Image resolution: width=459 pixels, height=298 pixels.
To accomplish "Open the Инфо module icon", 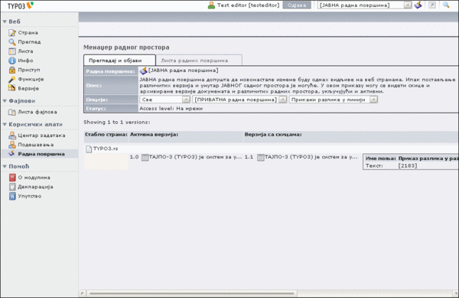I will click(11, 61).
